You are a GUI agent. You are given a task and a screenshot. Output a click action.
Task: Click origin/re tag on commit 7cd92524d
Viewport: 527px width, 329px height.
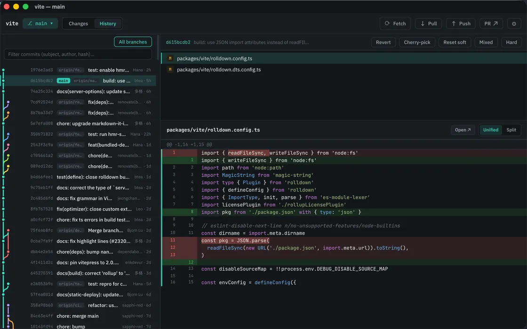coord(70,102)
